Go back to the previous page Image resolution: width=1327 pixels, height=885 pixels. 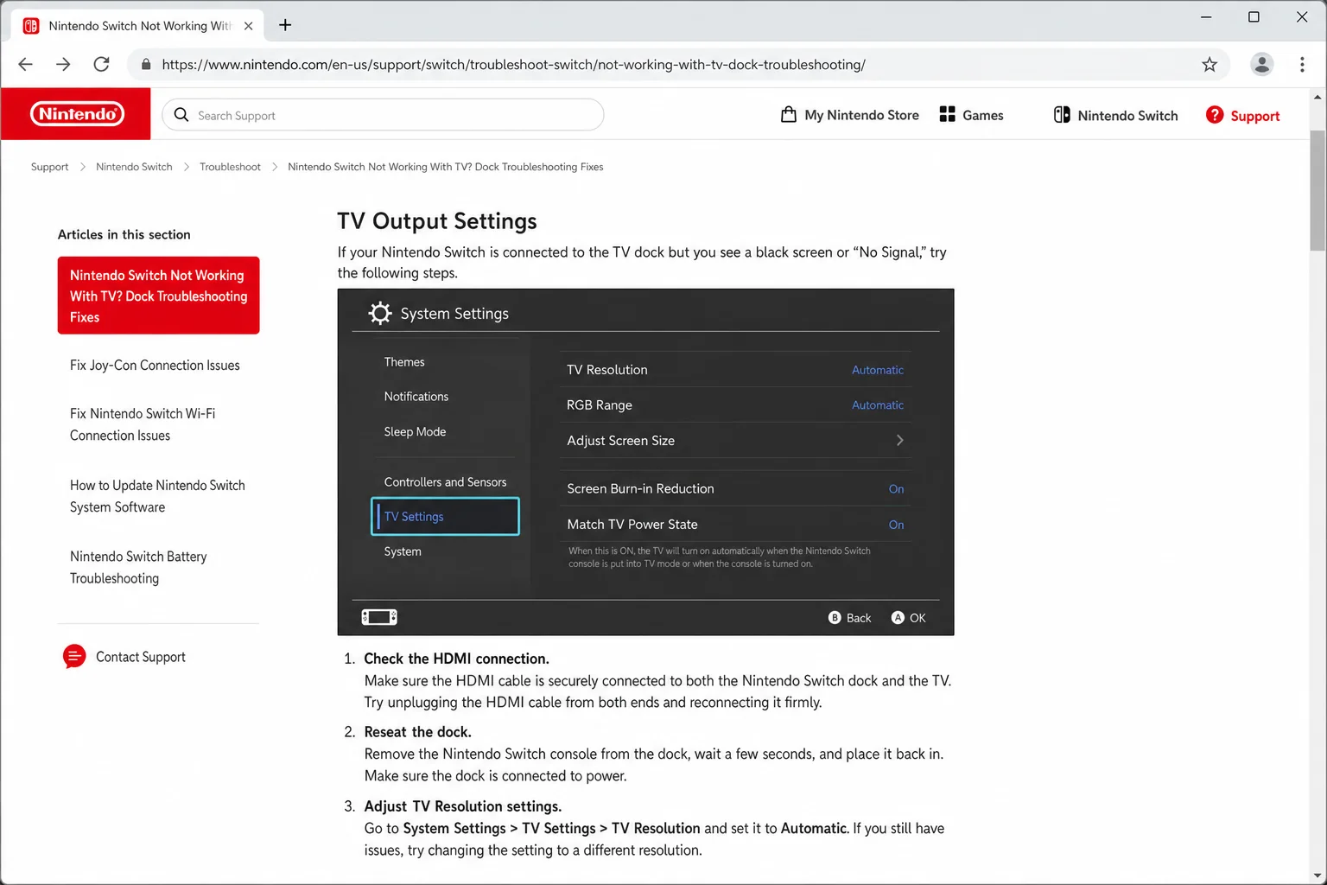pos(25,64)
